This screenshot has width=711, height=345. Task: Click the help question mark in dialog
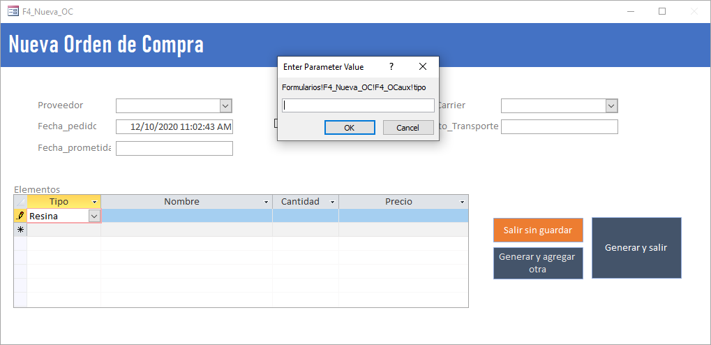(391, 67)
